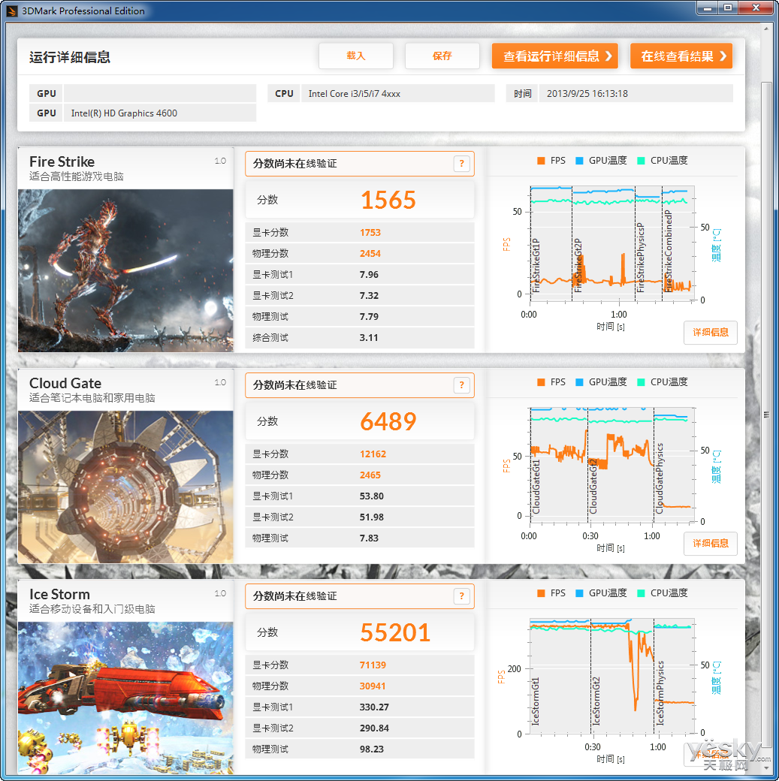This screenshot has height=781, width=779.
Task: Select the Ice Storm overall score "55201"
Action: point(395,633)
